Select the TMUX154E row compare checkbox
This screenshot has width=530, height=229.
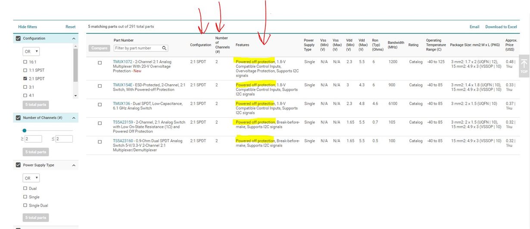(x=100, y=86)
